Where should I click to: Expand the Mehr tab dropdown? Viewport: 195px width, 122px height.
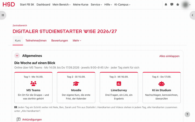pos(77,41)
